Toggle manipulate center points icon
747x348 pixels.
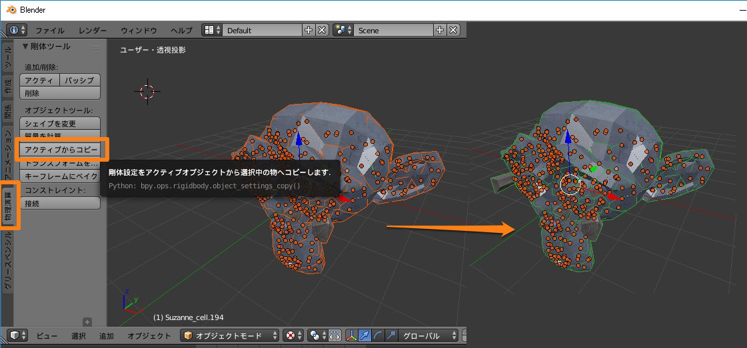click(335, 335)
